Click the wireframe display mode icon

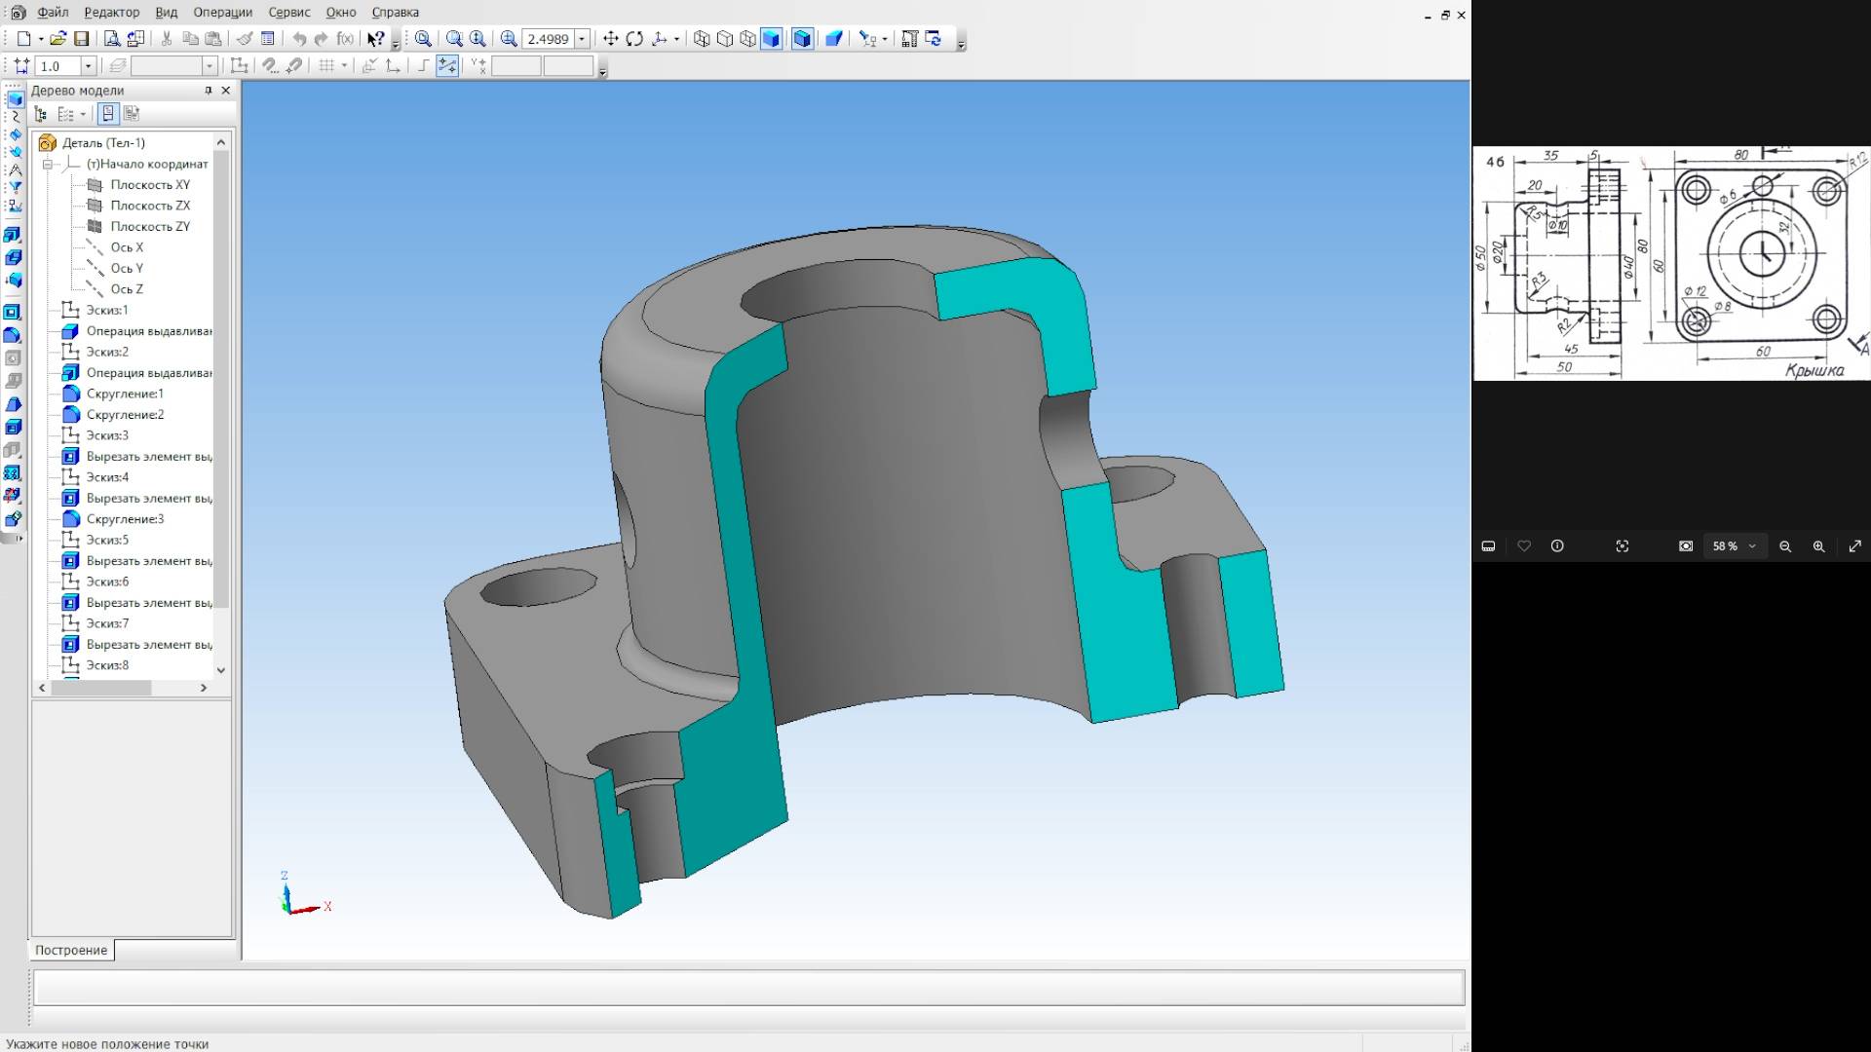point(702,39)
